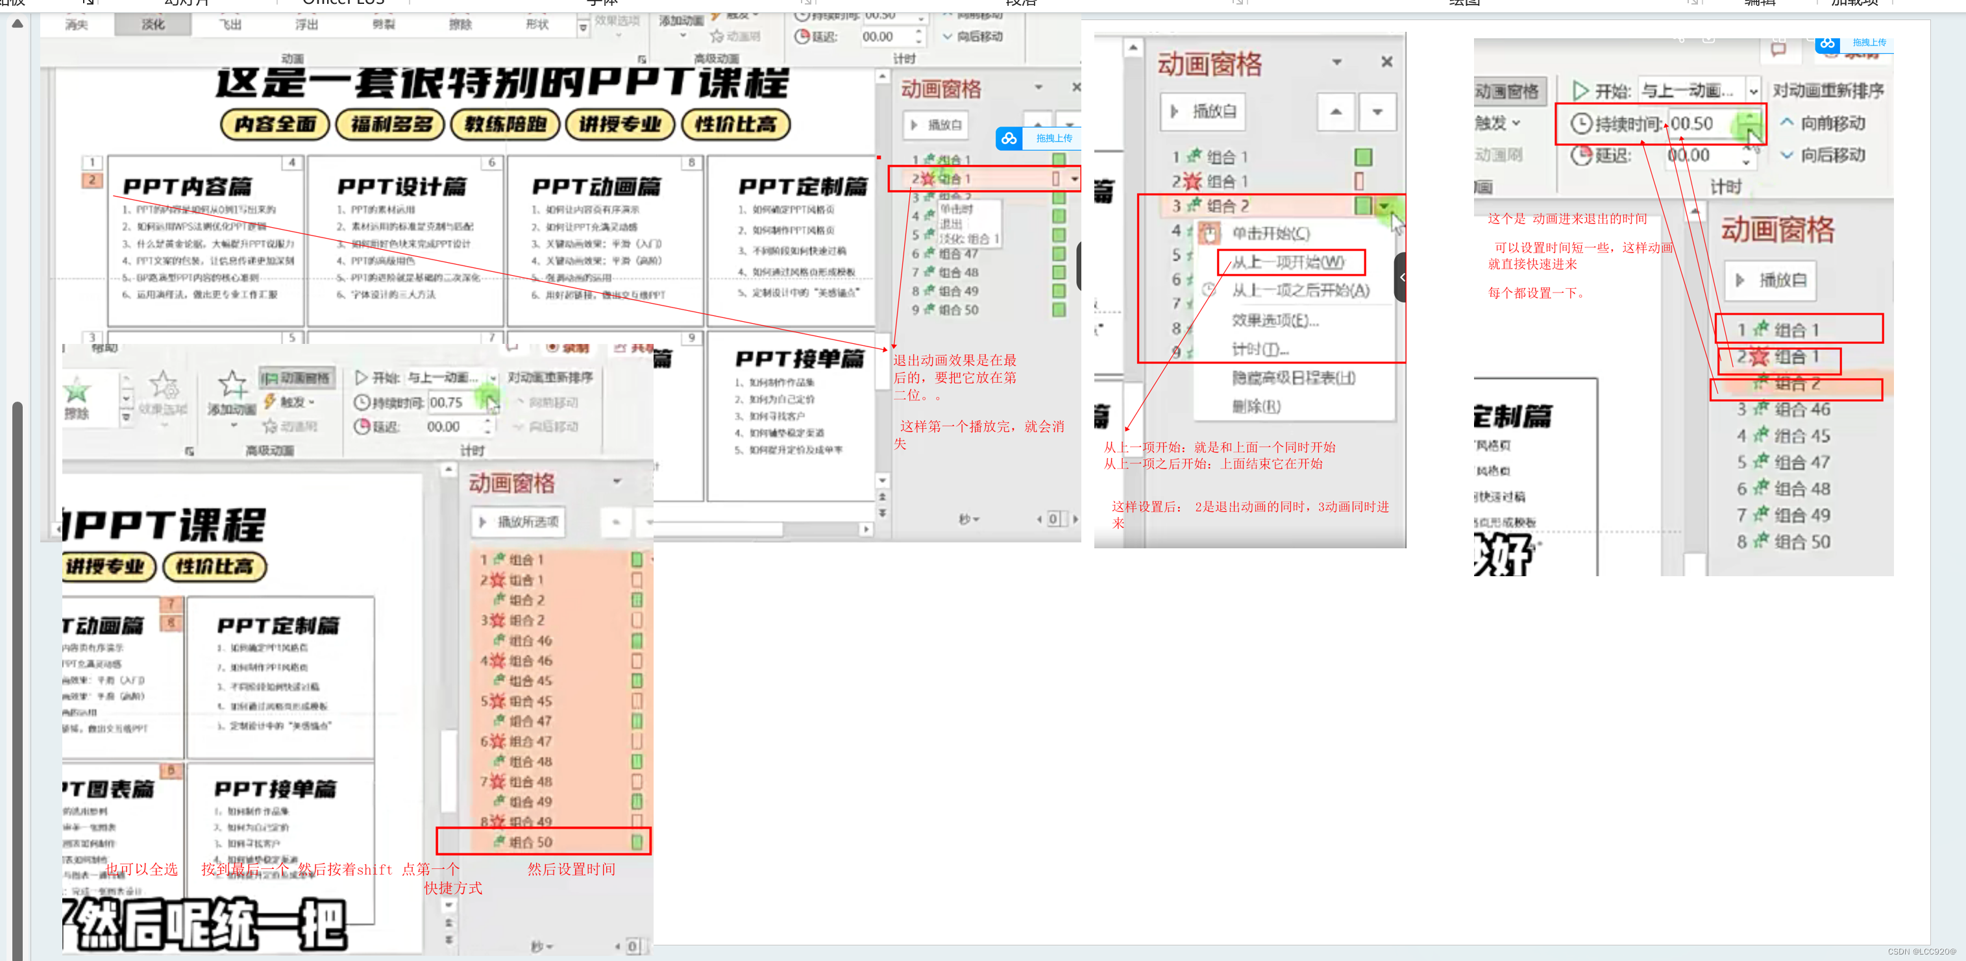Open the dropdown arrow on 组合 2 row
Screen dimensions: 1966x961
click(x=1384, y=205)
